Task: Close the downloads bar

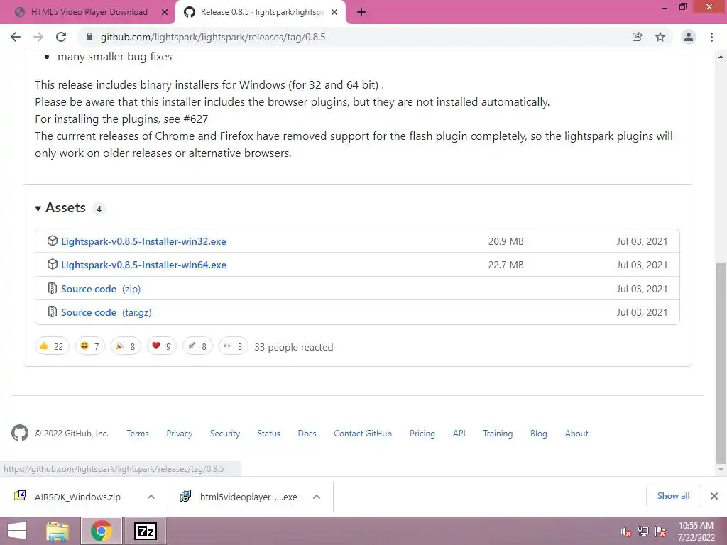Action: point(714,496)
